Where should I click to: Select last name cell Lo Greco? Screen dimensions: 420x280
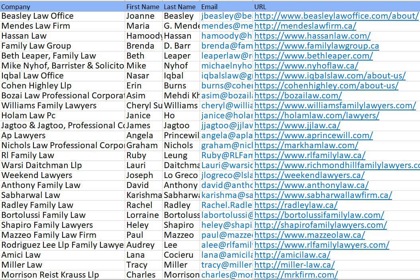tap(181, 175)
